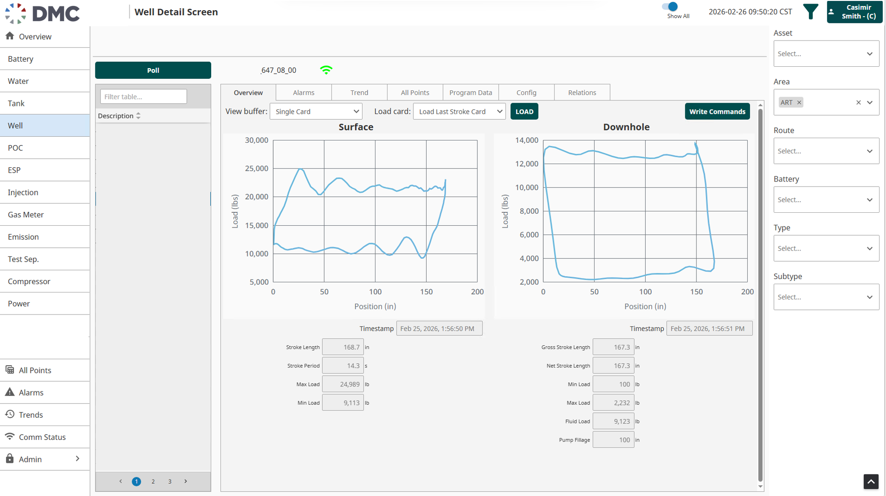Open Alarms via warning triangle icon
The width and height of the screenshot is (886, 496).
10,392
